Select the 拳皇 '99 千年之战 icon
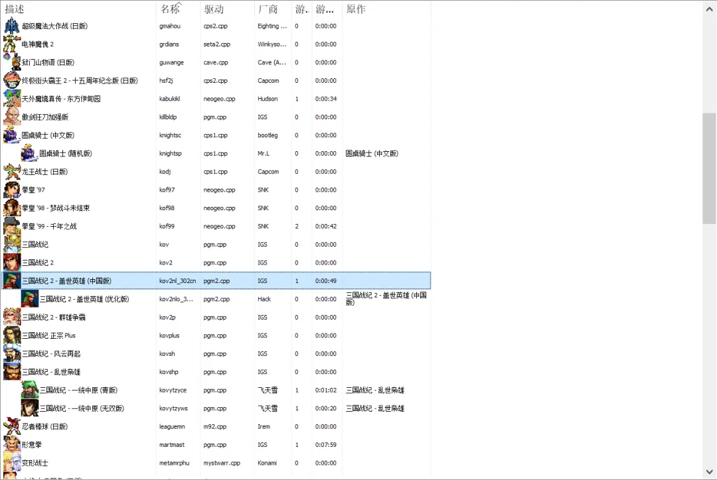The height and width of the screenshot is (480, 717). [x=12, y=226]
